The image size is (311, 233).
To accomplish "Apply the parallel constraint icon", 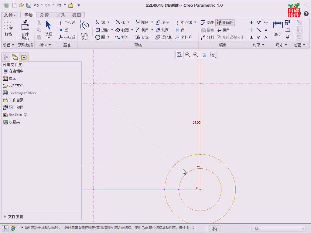I will click(x=266, y=37).
